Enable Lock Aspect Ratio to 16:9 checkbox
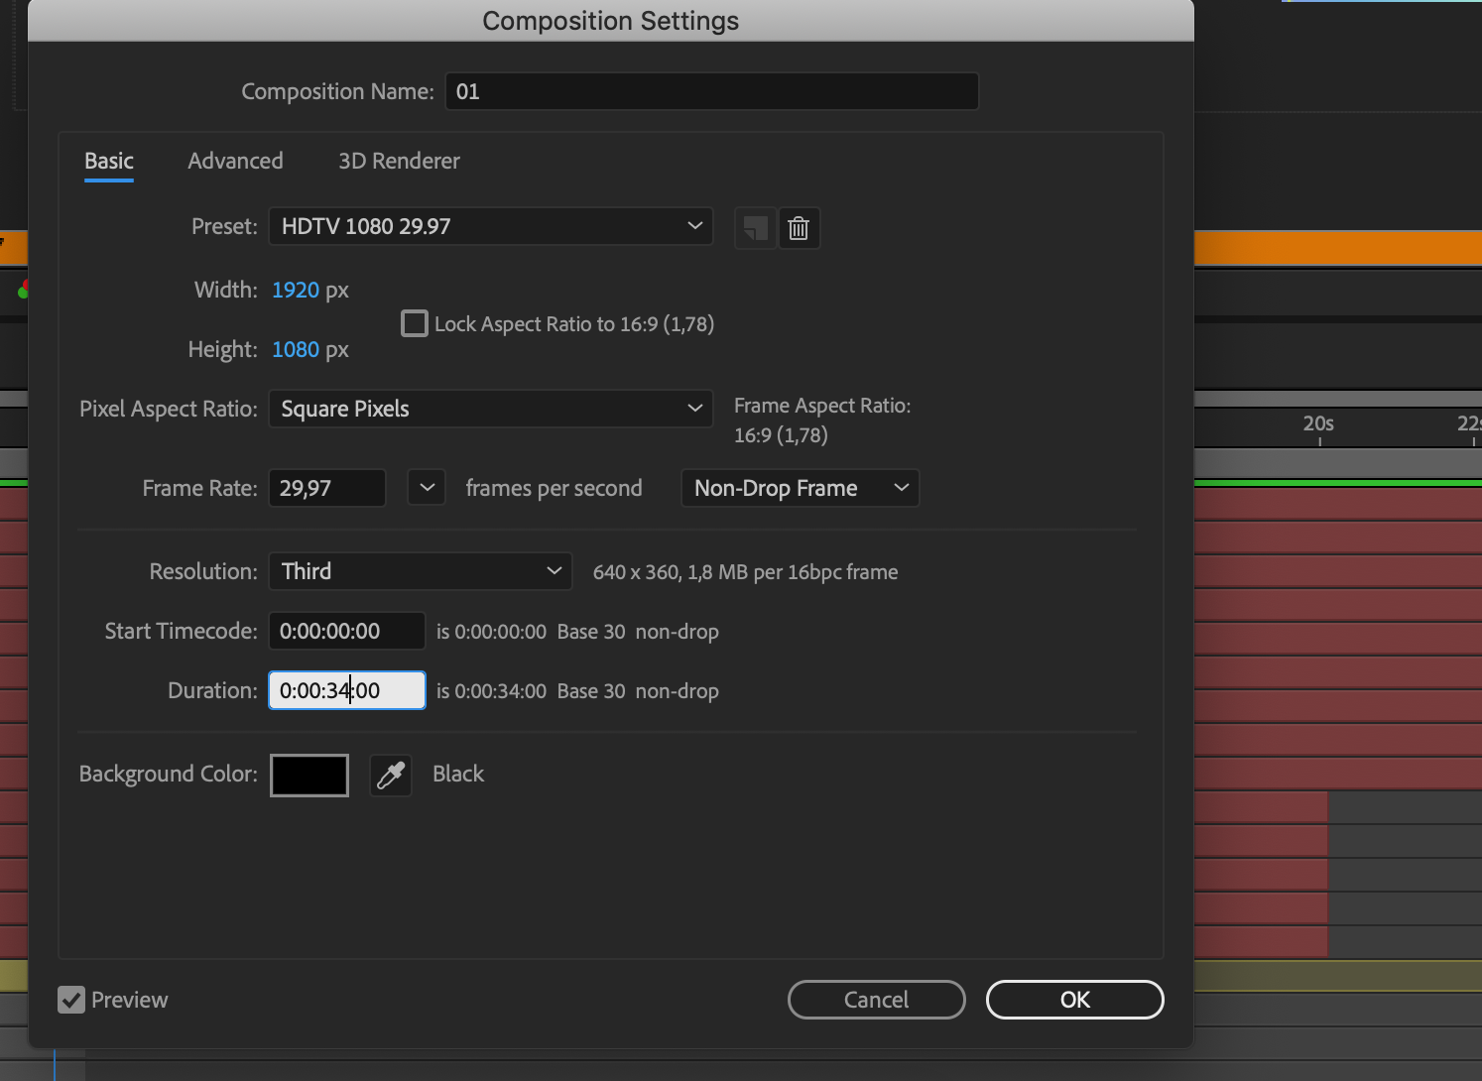Viewport: 1482px width, 1081px height. click(x=415, y=324)
